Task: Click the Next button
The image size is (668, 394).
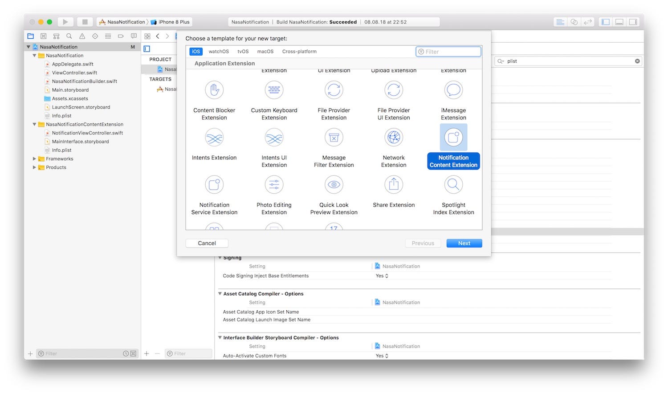Action: tap(464, 243)
